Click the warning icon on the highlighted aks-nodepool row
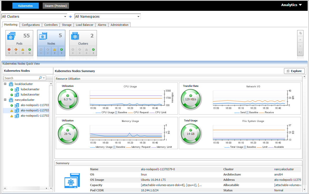Screen dimensions: 309x194 coord(12,111)
